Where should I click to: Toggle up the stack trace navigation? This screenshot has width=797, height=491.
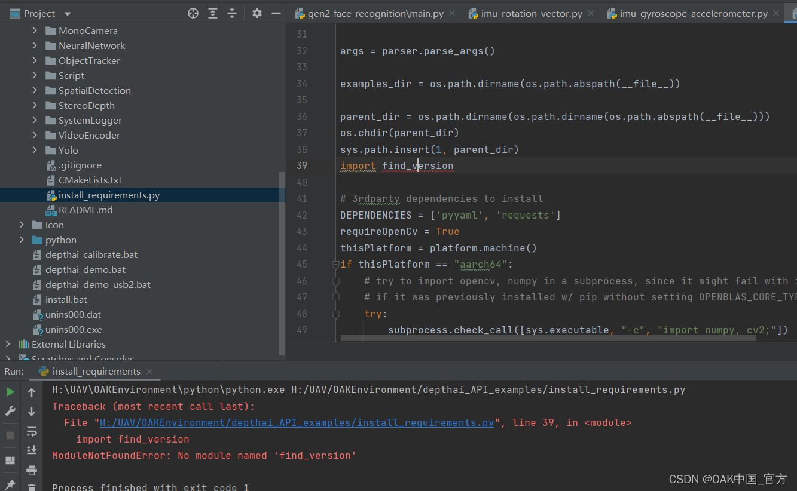click(31, 392)
